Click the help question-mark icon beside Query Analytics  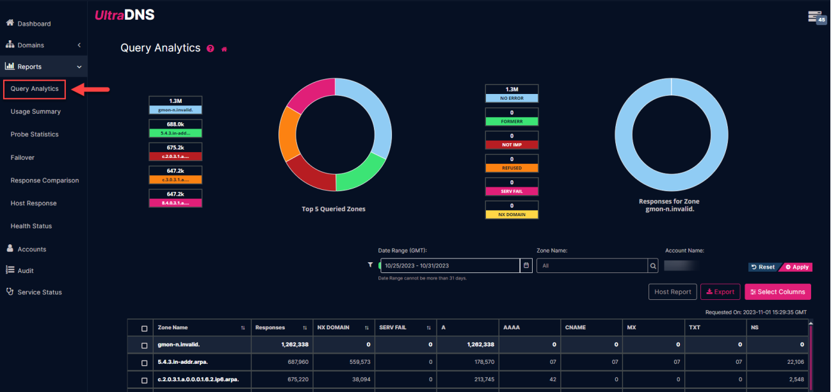(210, 48)
